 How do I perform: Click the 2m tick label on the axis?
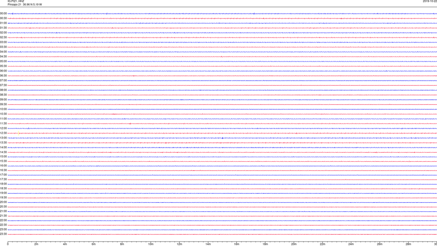click(36, 244)
